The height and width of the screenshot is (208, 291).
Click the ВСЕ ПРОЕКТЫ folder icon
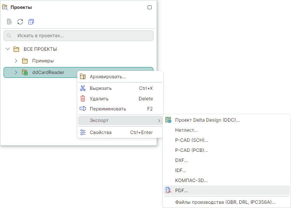click(x=16, y=49)
